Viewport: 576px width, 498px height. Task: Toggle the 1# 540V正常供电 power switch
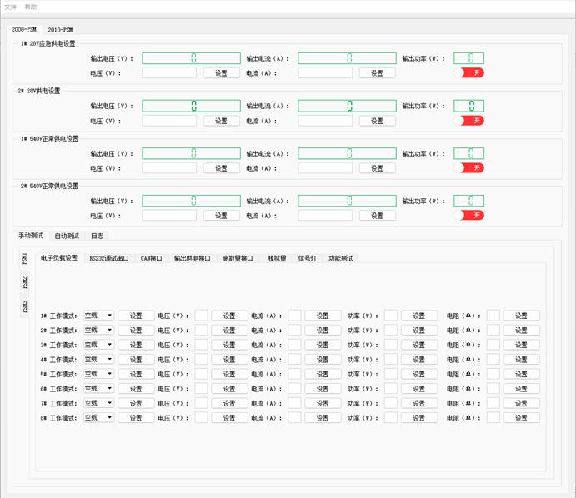tap(469, 167)
